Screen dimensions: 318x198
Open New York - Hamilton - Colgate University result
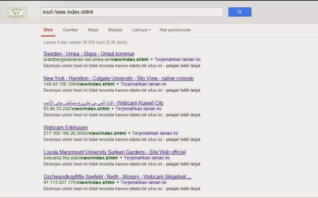118,78
